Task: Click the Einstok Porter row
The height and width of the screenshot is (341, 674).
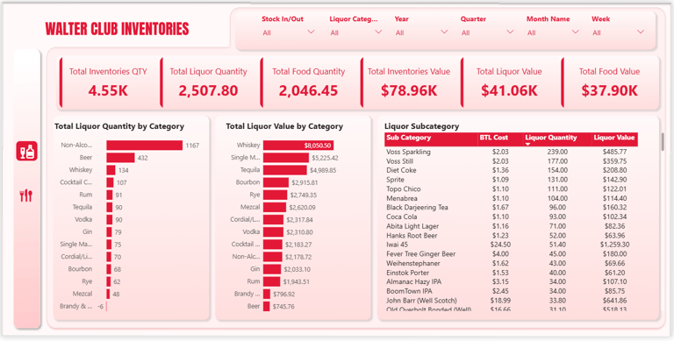Action: click(511, 273)
